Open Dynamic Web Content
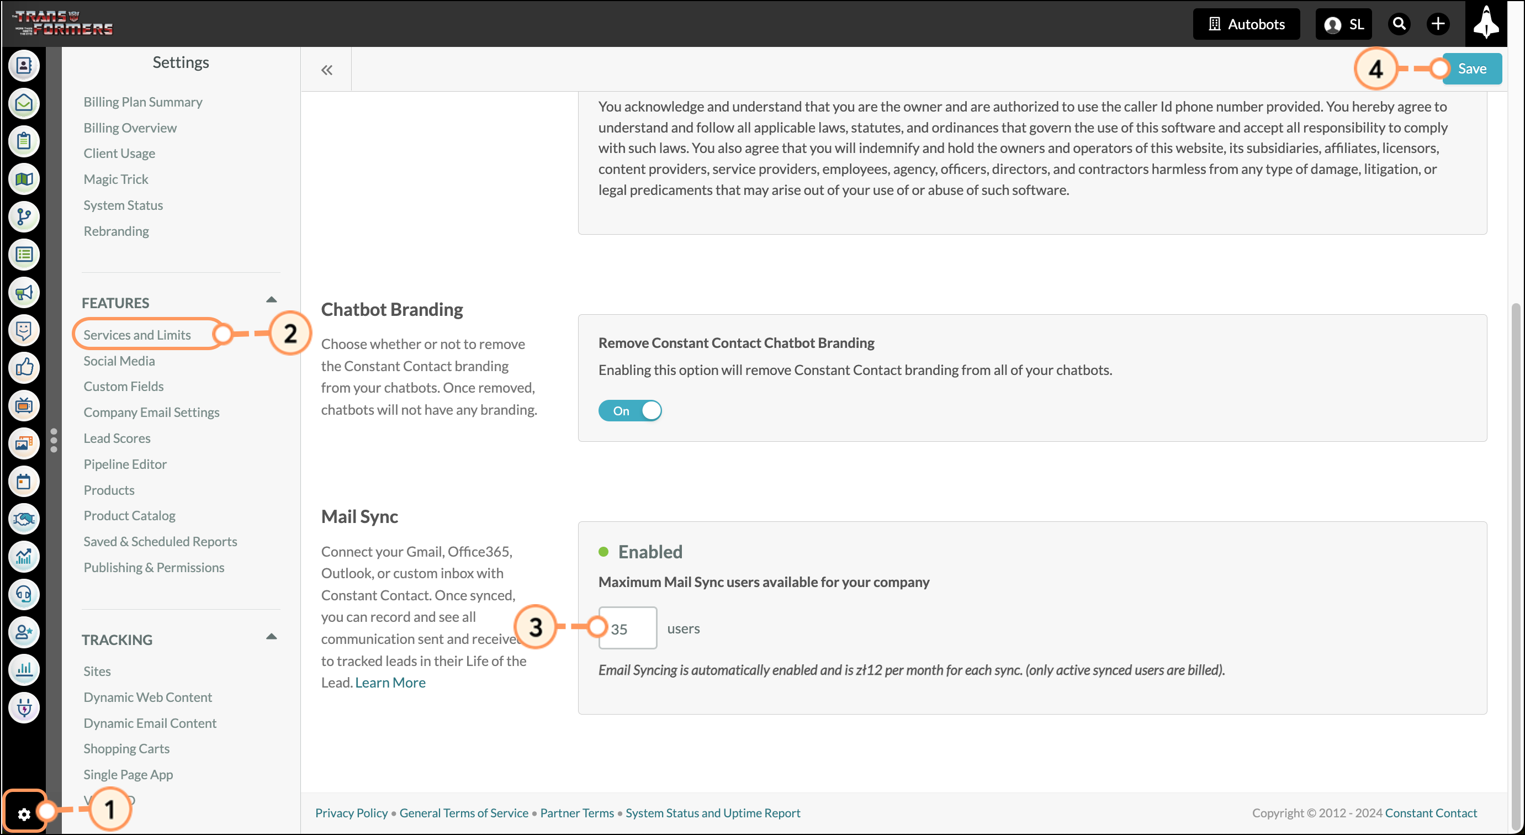 147,697
